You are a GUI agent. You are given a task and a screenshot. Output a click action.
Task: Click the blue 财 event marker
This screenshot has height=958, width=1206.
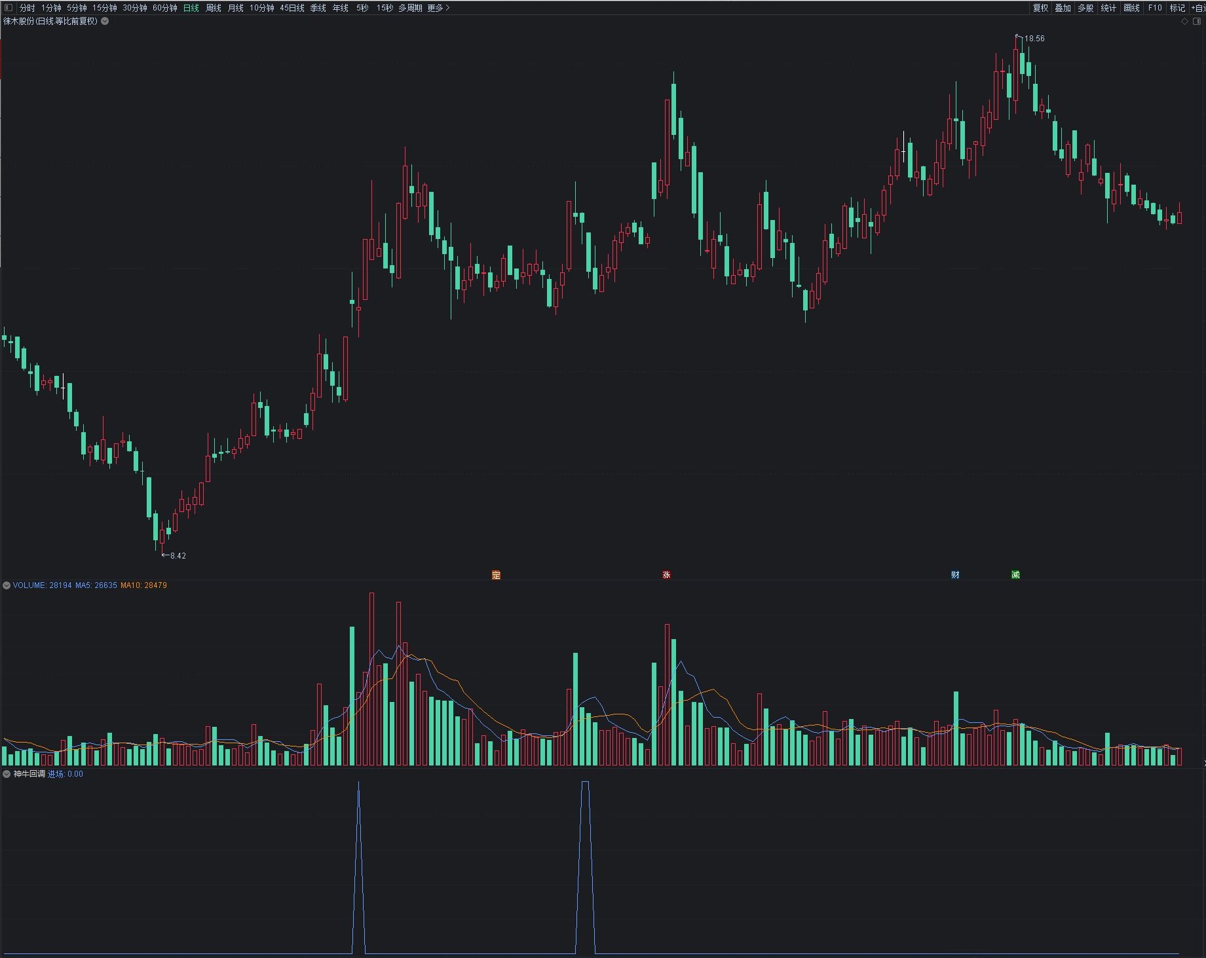tap(955, 575)
